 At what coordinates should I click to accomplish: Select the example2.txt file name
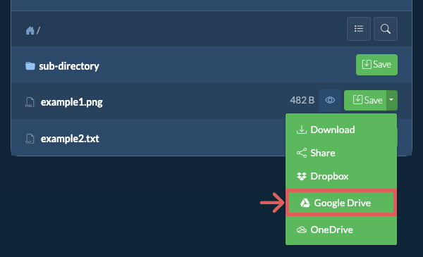[x=70, y=139]
